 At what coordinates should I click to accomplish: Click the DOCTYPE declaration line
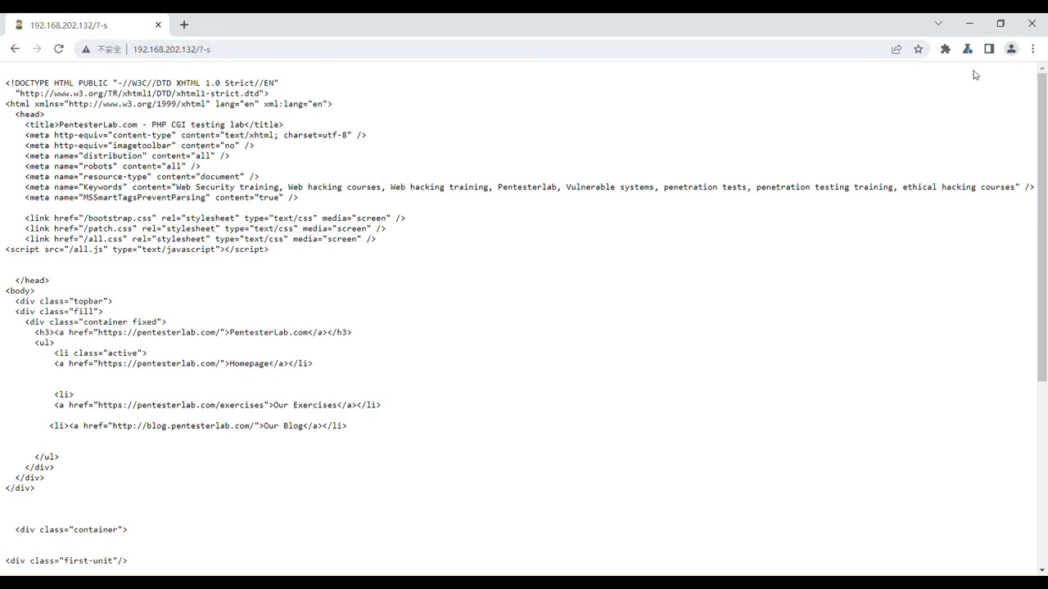(x=142, y=83)
